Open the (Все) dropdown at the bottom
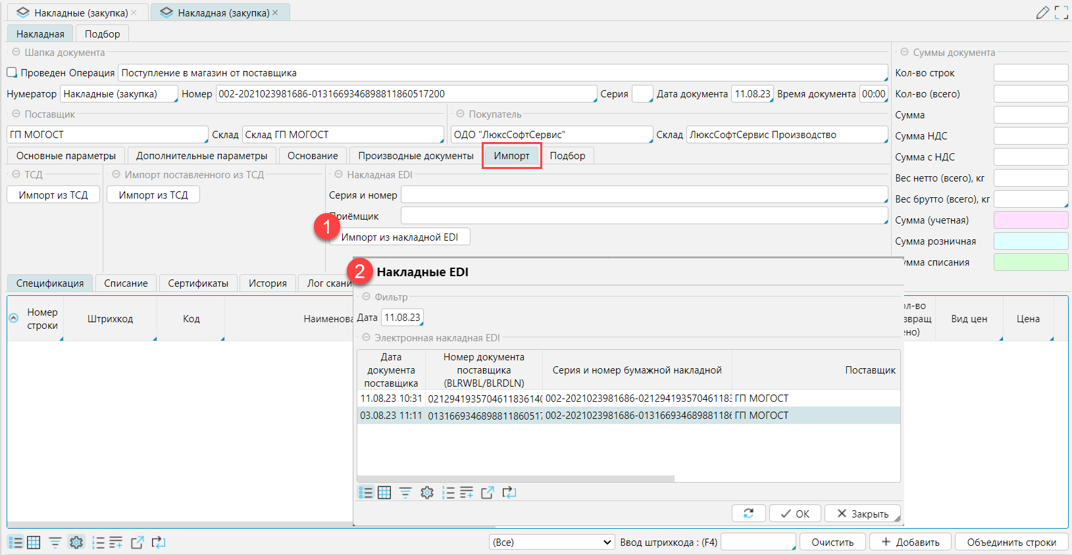 [x=551, y=543]
